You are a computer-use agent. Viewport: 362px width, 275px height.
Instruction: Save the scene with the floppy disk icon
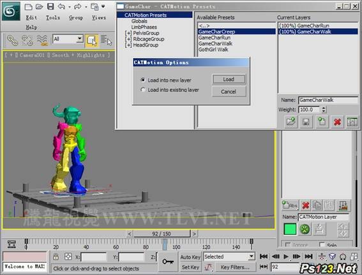pyautogui.click(x=50, y=6)
